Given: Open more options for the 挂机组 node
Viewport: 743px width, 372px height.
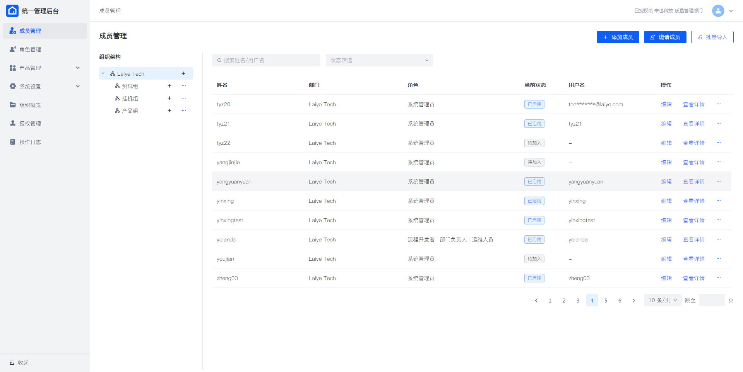Looking at the screenshot, I should pyautogui.click(x=184, y=98).
